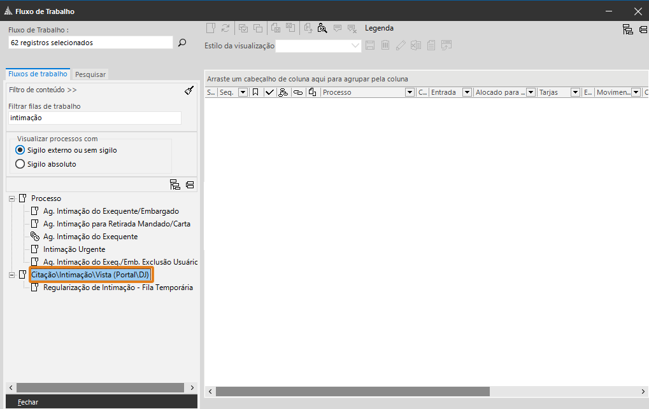
Task: Collapse the Citação\Intimação\Vista tree node
Action: 12,275
